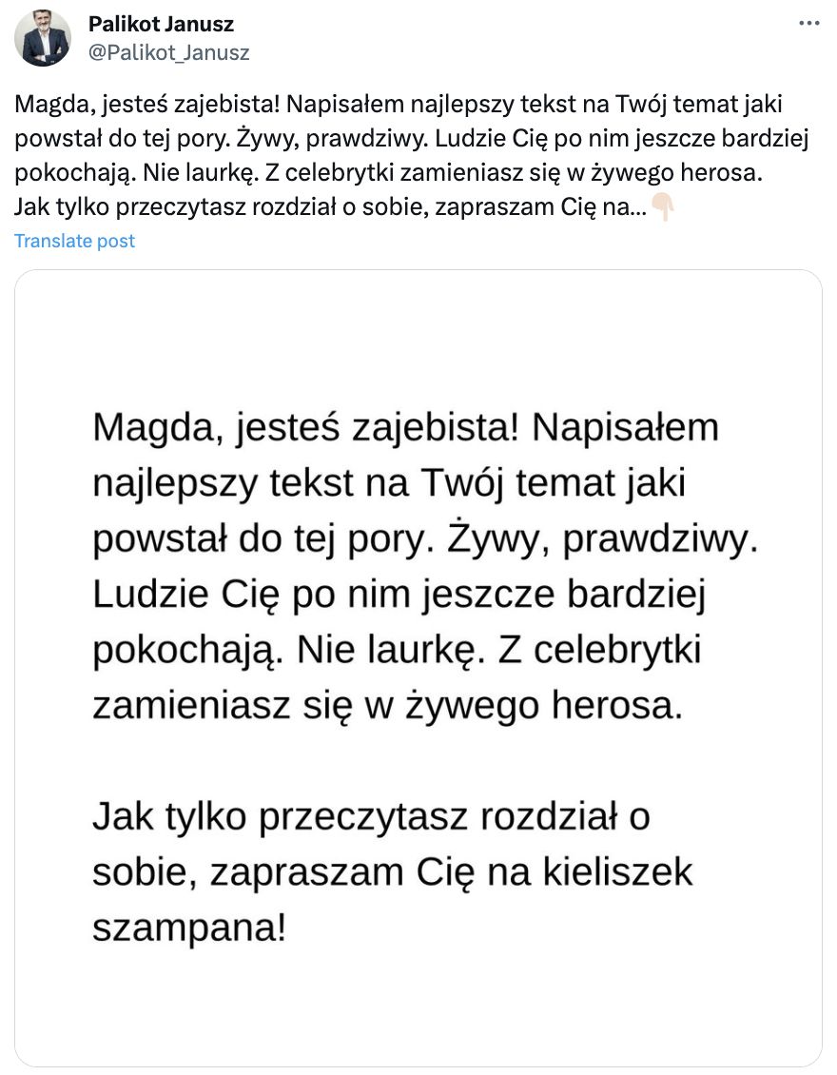Open the @Palikot_Janusz handle link
The image size is (837, 1075).
[169, 53]
